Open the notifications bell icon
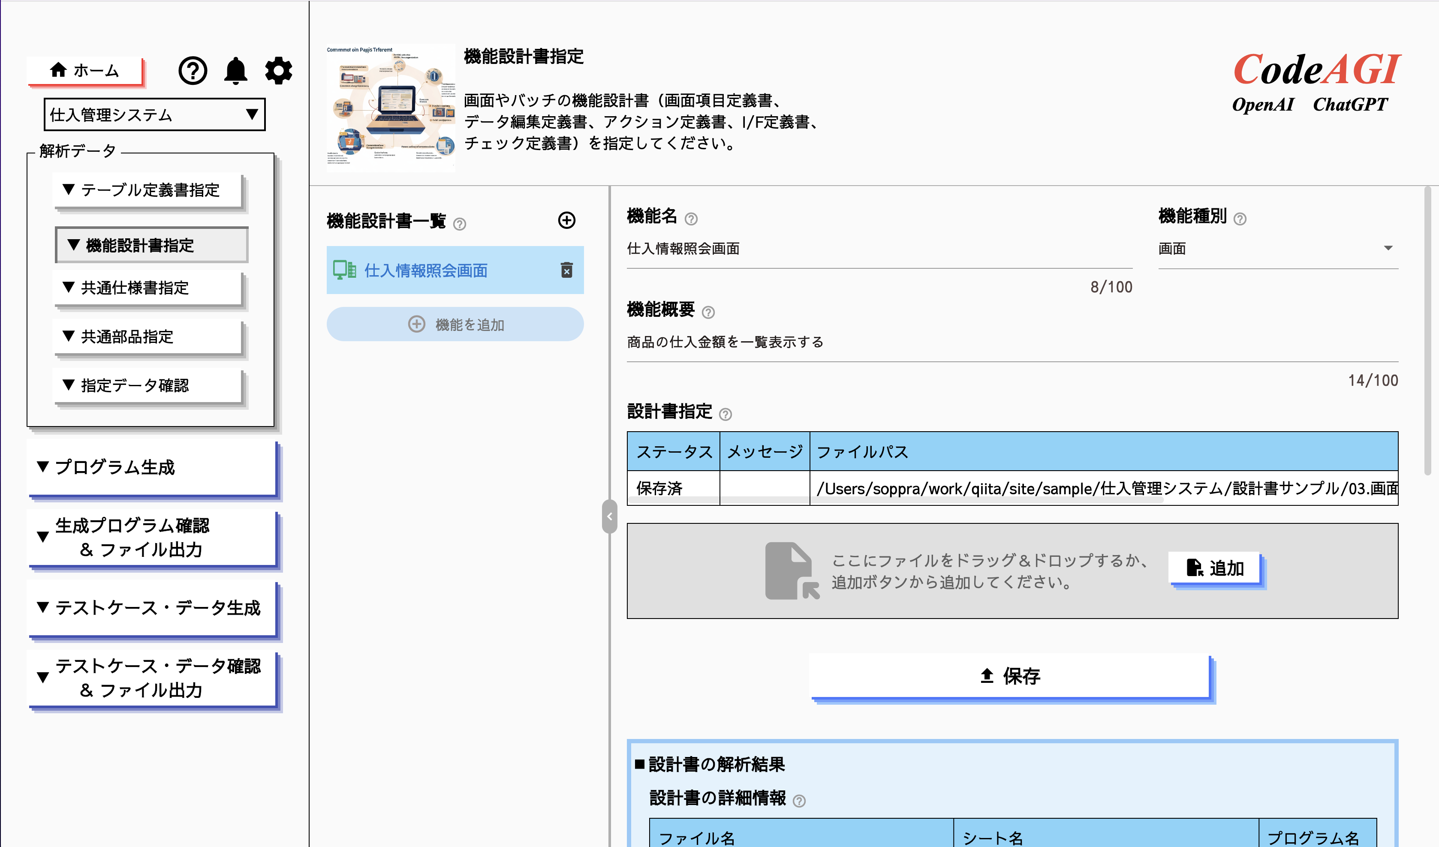1439x847 pixels. pyautogui.click(x=236, y=71)
